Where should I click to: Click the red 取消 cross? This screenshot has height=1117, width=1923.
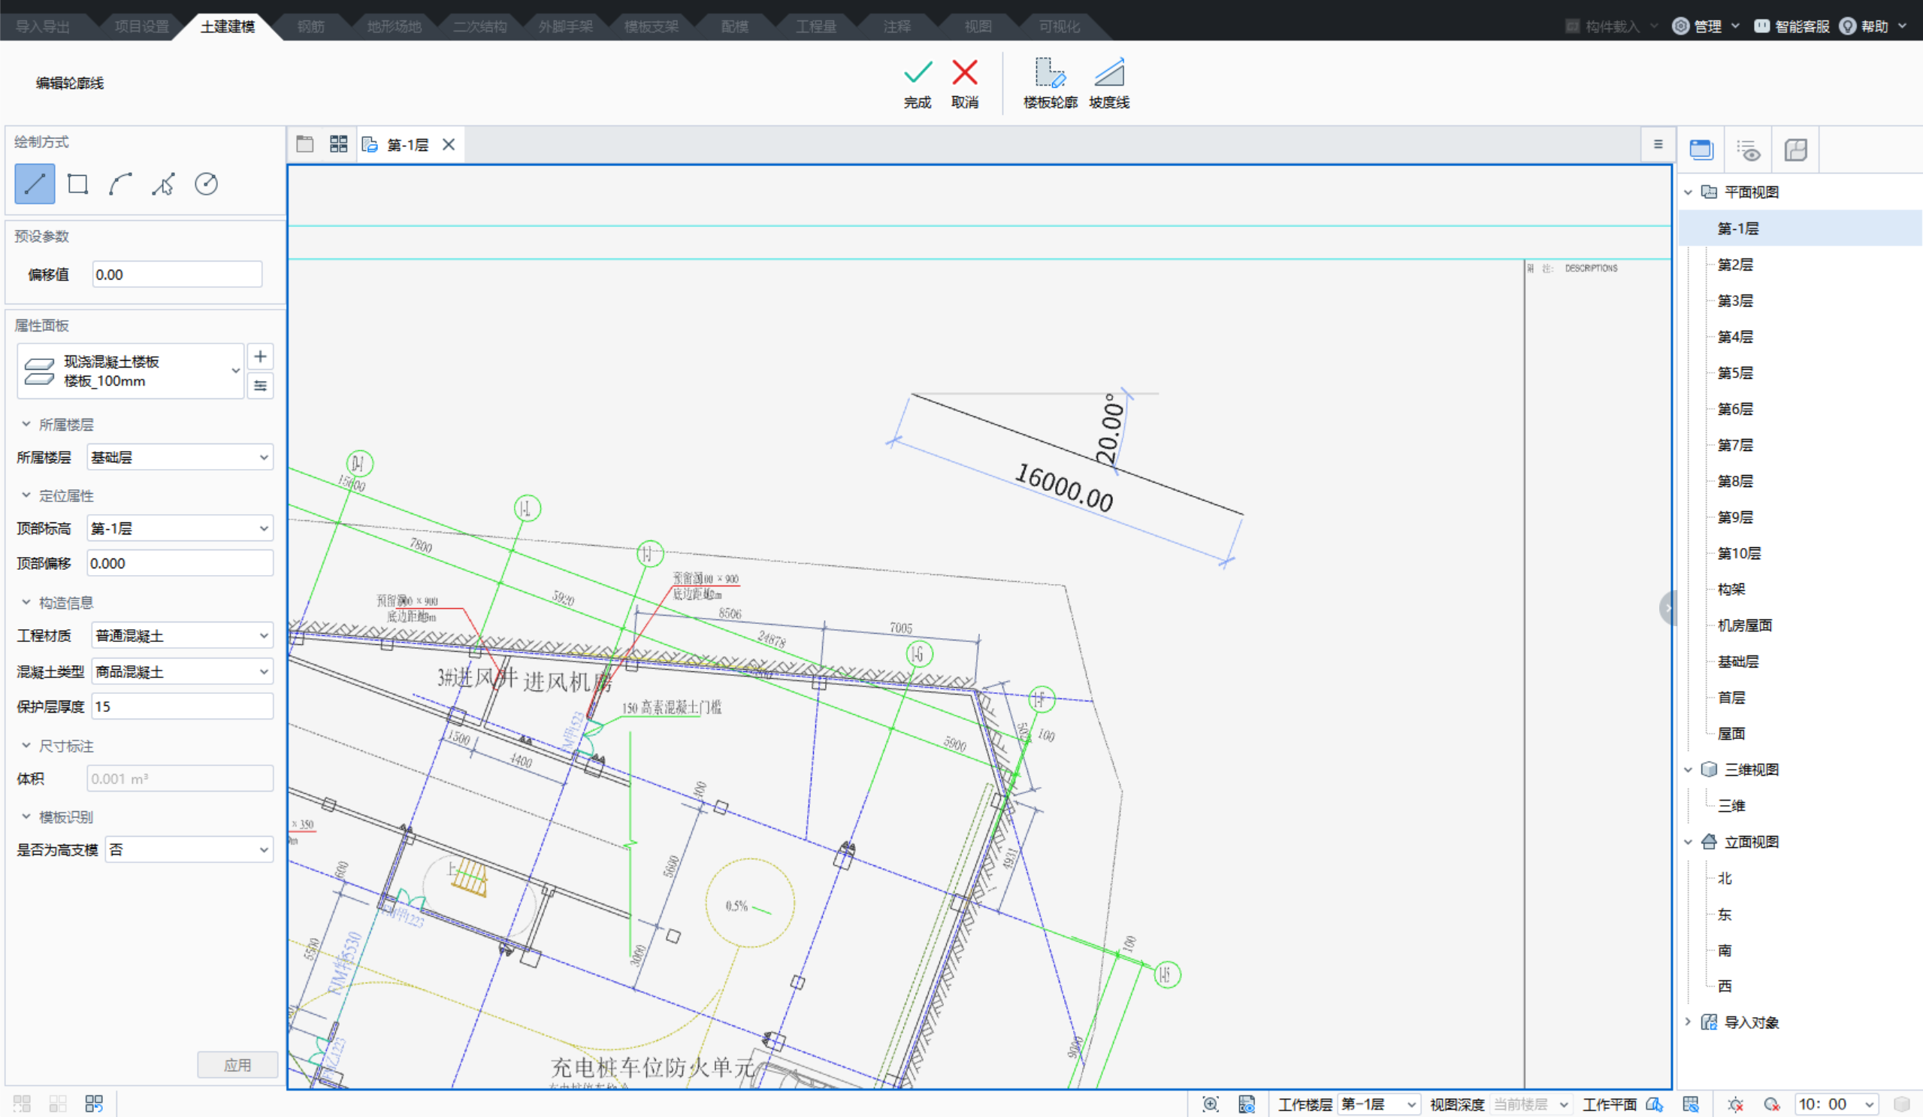[x=965, y=83]
